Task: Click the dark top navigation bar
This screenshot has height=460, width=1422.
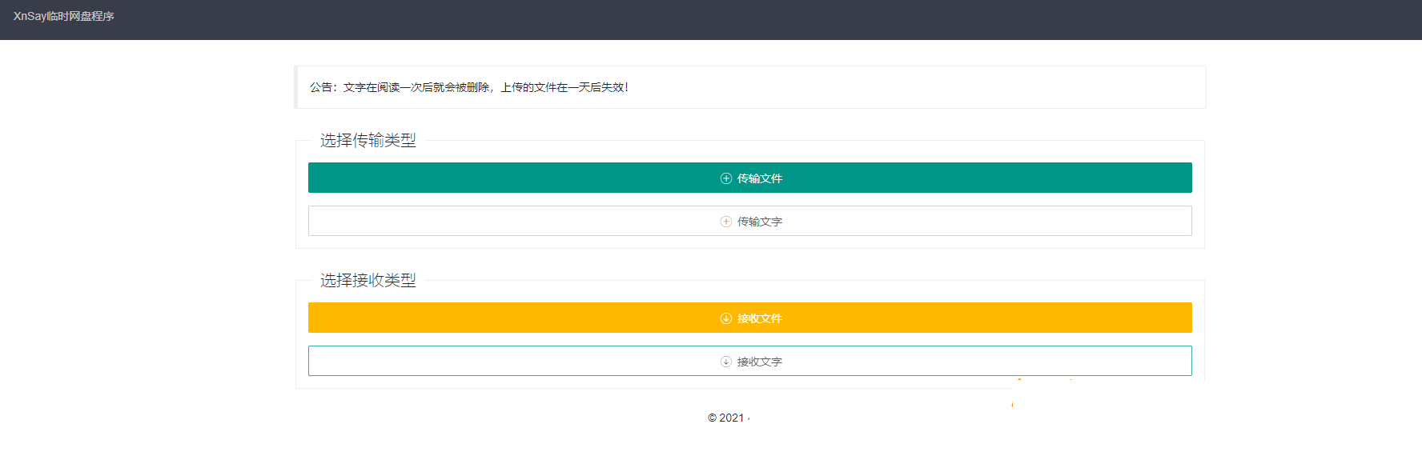Action: [721, 19]
